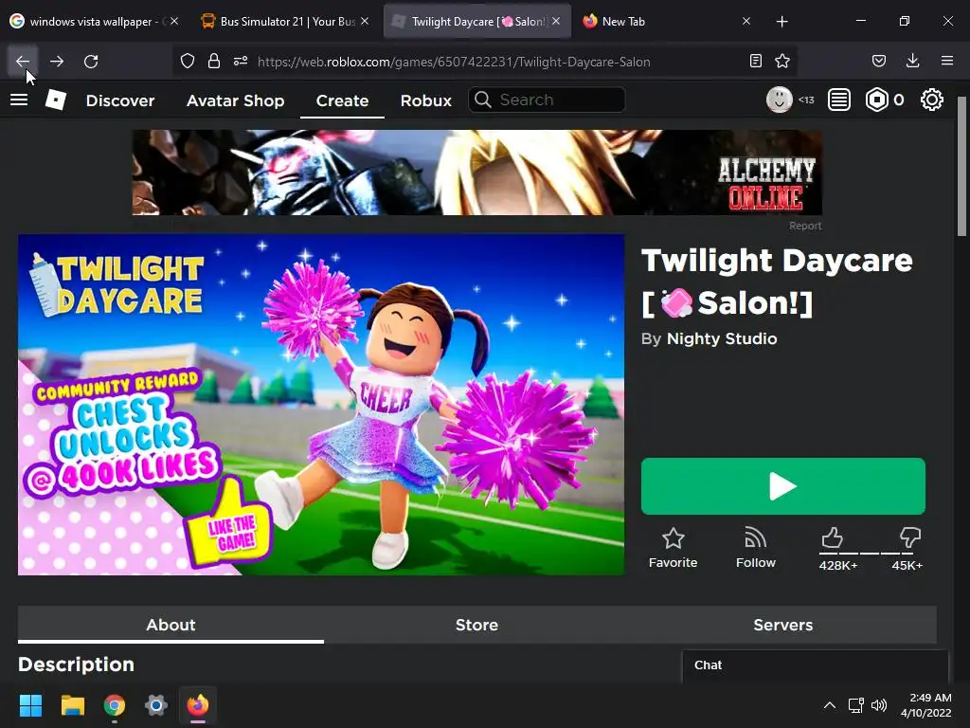Go forward with the browser forward arrow
Viewport: 970px width, 728px height.
click(x=57, y=62)
